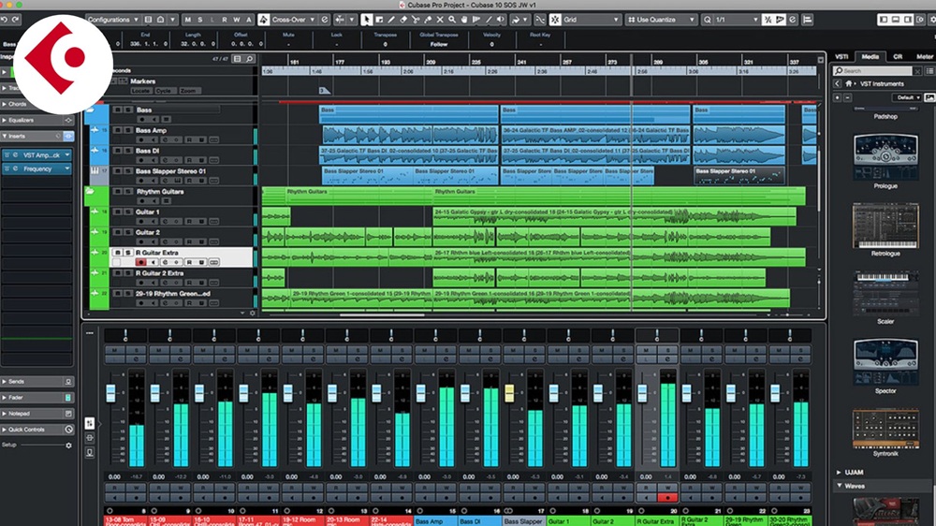Viewport: 936px width, 526px height.
Task: Select the Range Selection tool
Action: tap(379, 20)
